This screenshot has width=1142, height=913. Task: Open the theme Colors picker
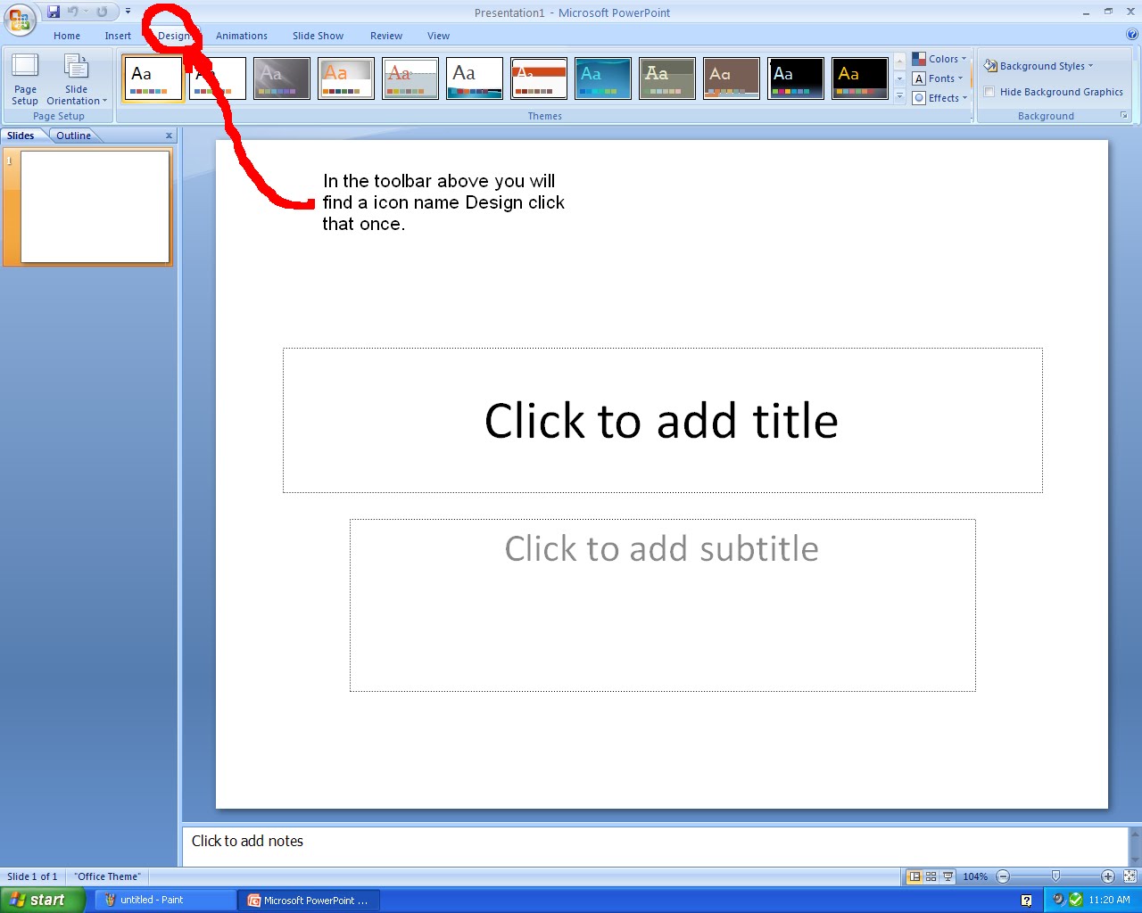tap(941, 58)
